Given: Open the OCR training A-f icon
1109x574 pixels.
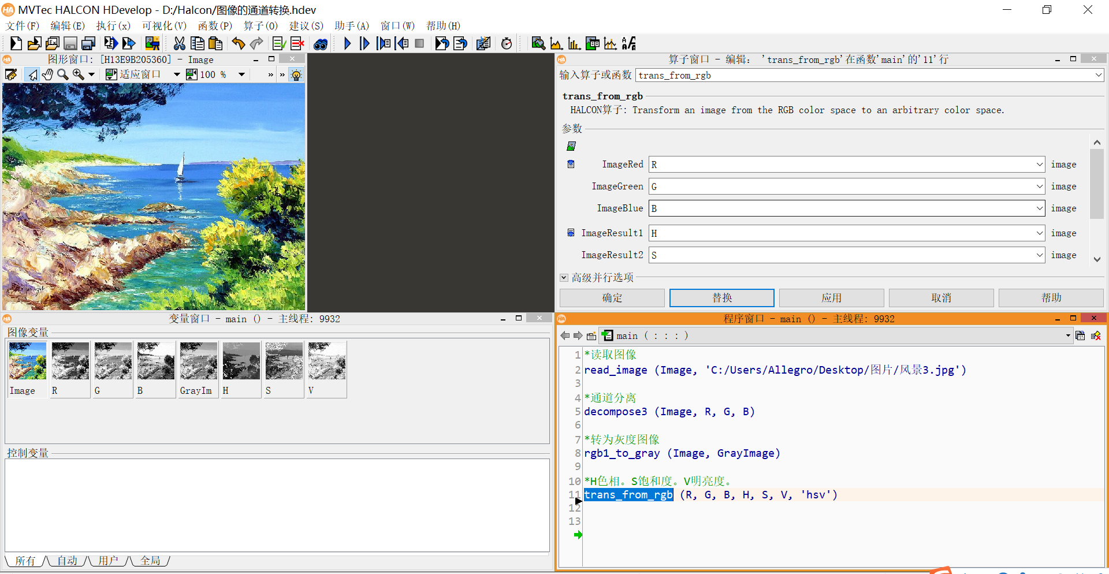Looking at the screenshot, I should click(628, 43).
